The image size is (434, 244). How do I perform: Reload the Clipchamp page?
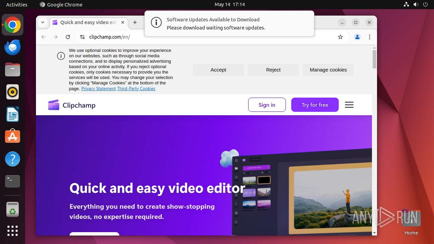coord(68,37)
